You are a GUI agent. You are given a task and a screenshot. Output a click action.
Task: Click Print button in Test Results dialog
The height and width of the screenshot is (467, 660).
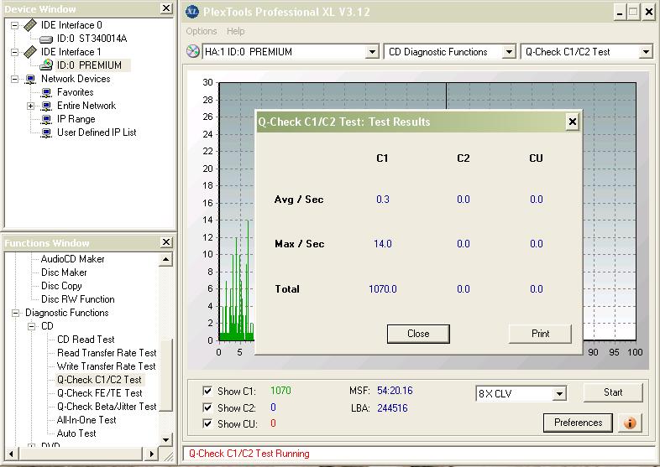click(x=540, y=334)
